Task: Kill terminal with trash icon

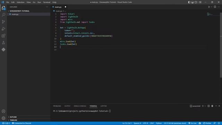Action: pyautogui.click(x=212, y=106)
